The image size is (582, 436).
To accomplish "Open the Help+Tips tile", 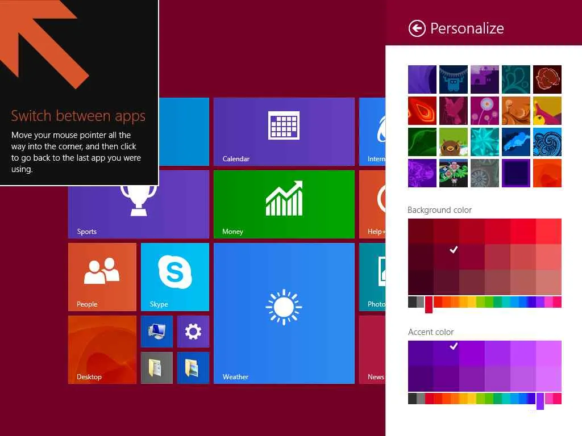I will click(x=372, y=204).
